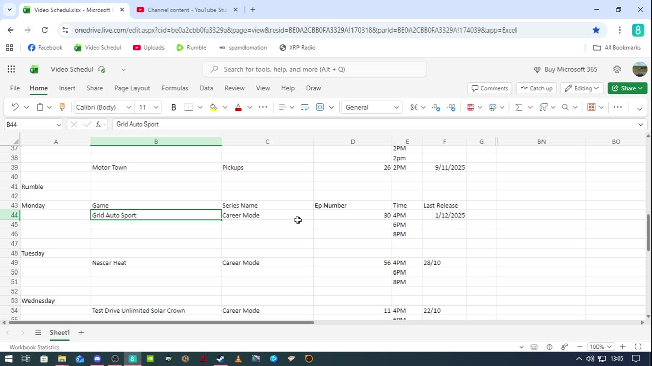Bookmark this page with the star

(596, 30)
